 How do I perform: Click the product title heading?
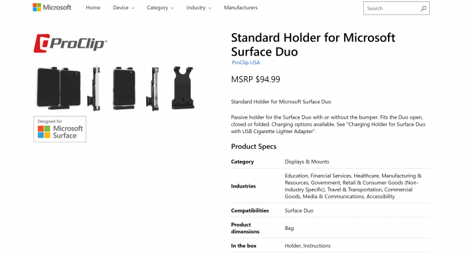(313, 44)
